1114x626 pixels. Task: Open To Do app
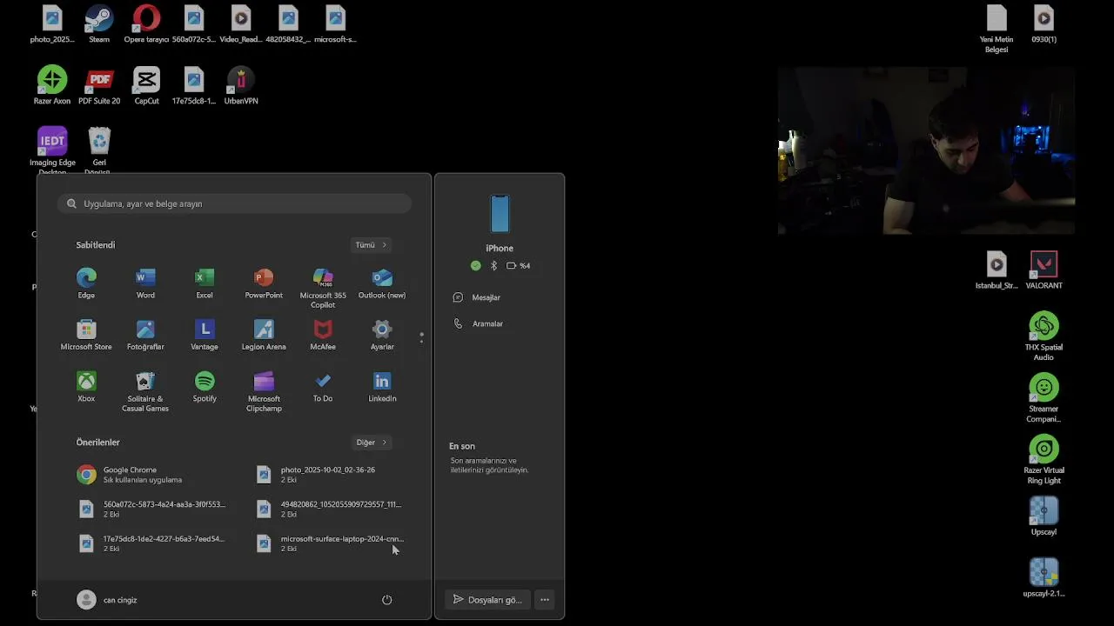pyautogui.click(x=323, y=388)
